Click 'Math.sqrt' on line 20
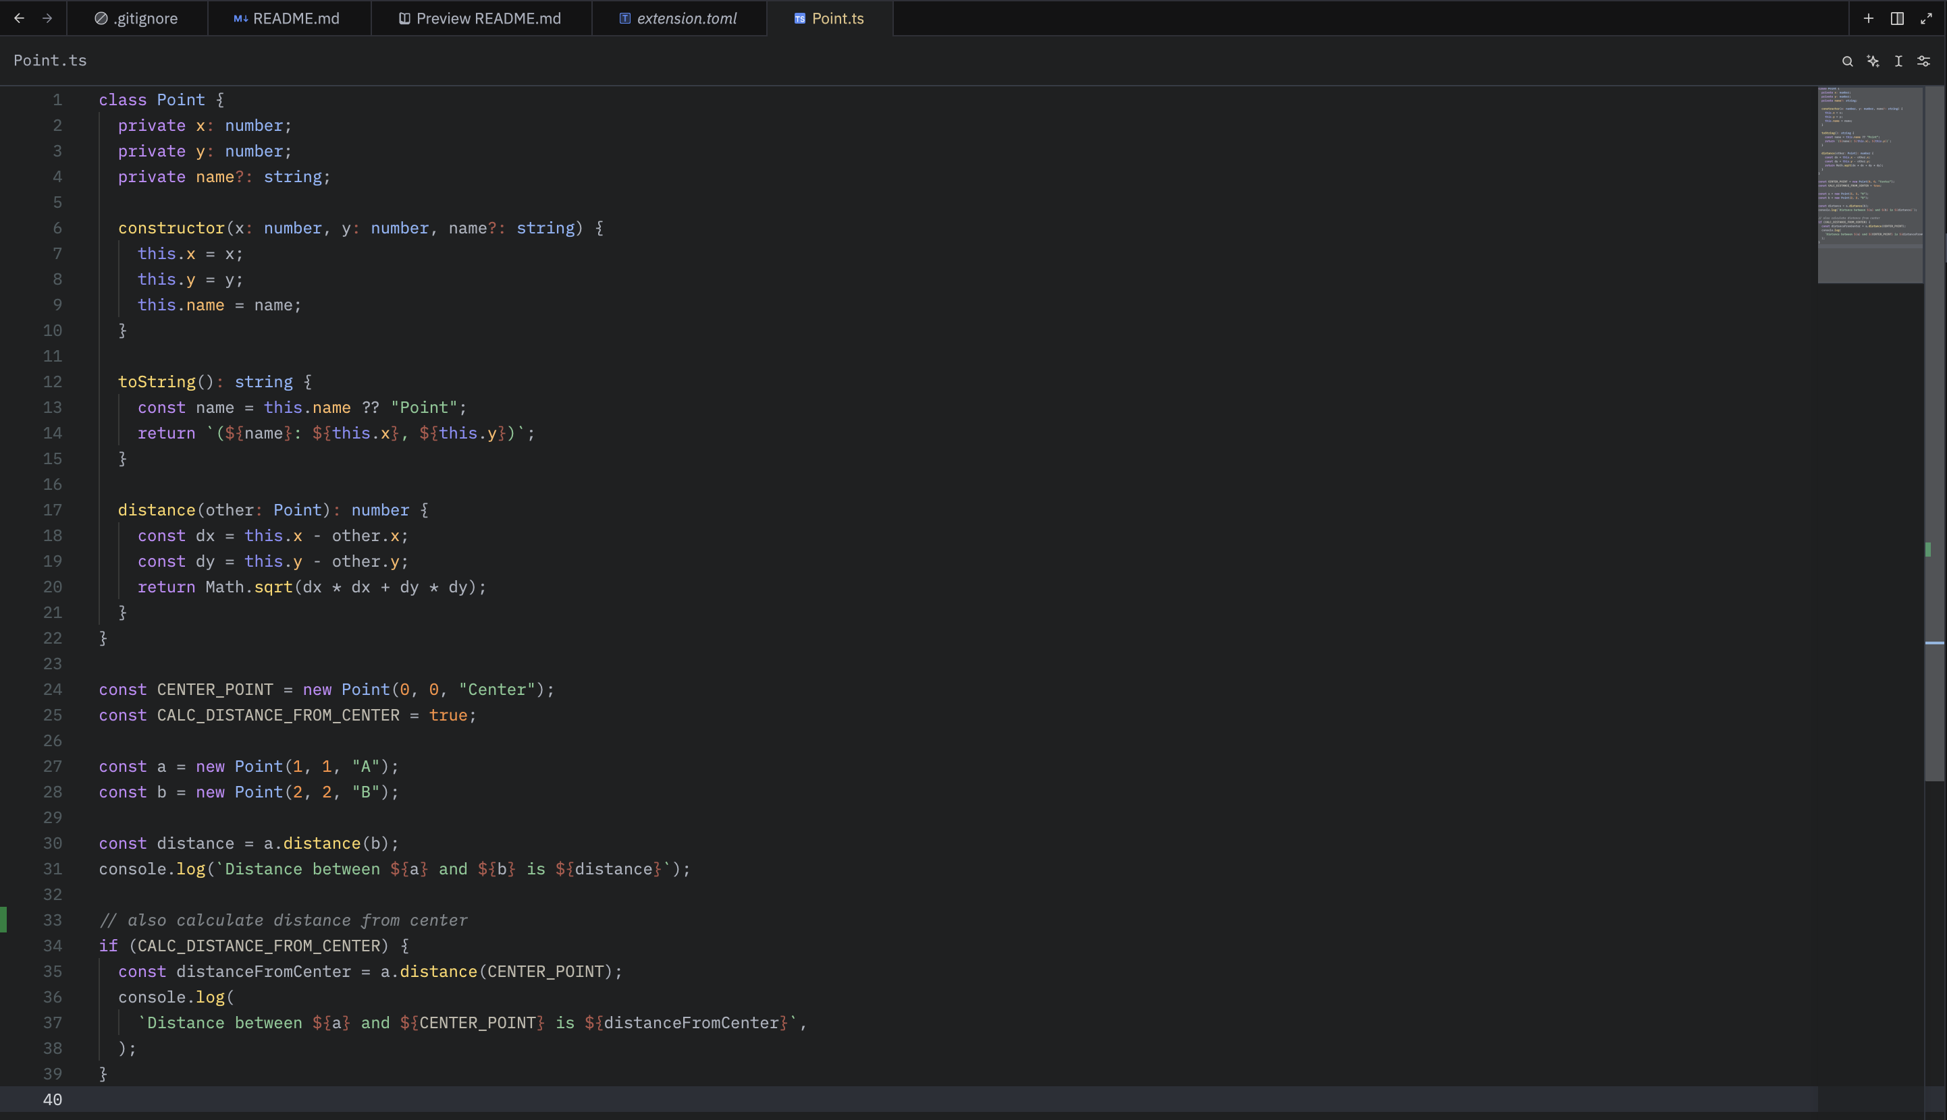The image size is (1947, 1120). [248, 587]
